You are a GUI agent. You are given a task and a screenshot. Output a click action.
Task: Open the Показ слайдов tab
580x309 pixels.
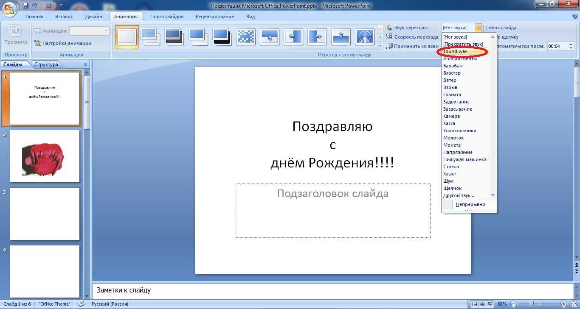167,17
